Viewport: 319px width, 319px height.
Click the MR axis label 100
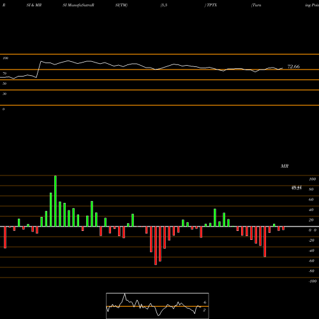[x=312, y=179]
